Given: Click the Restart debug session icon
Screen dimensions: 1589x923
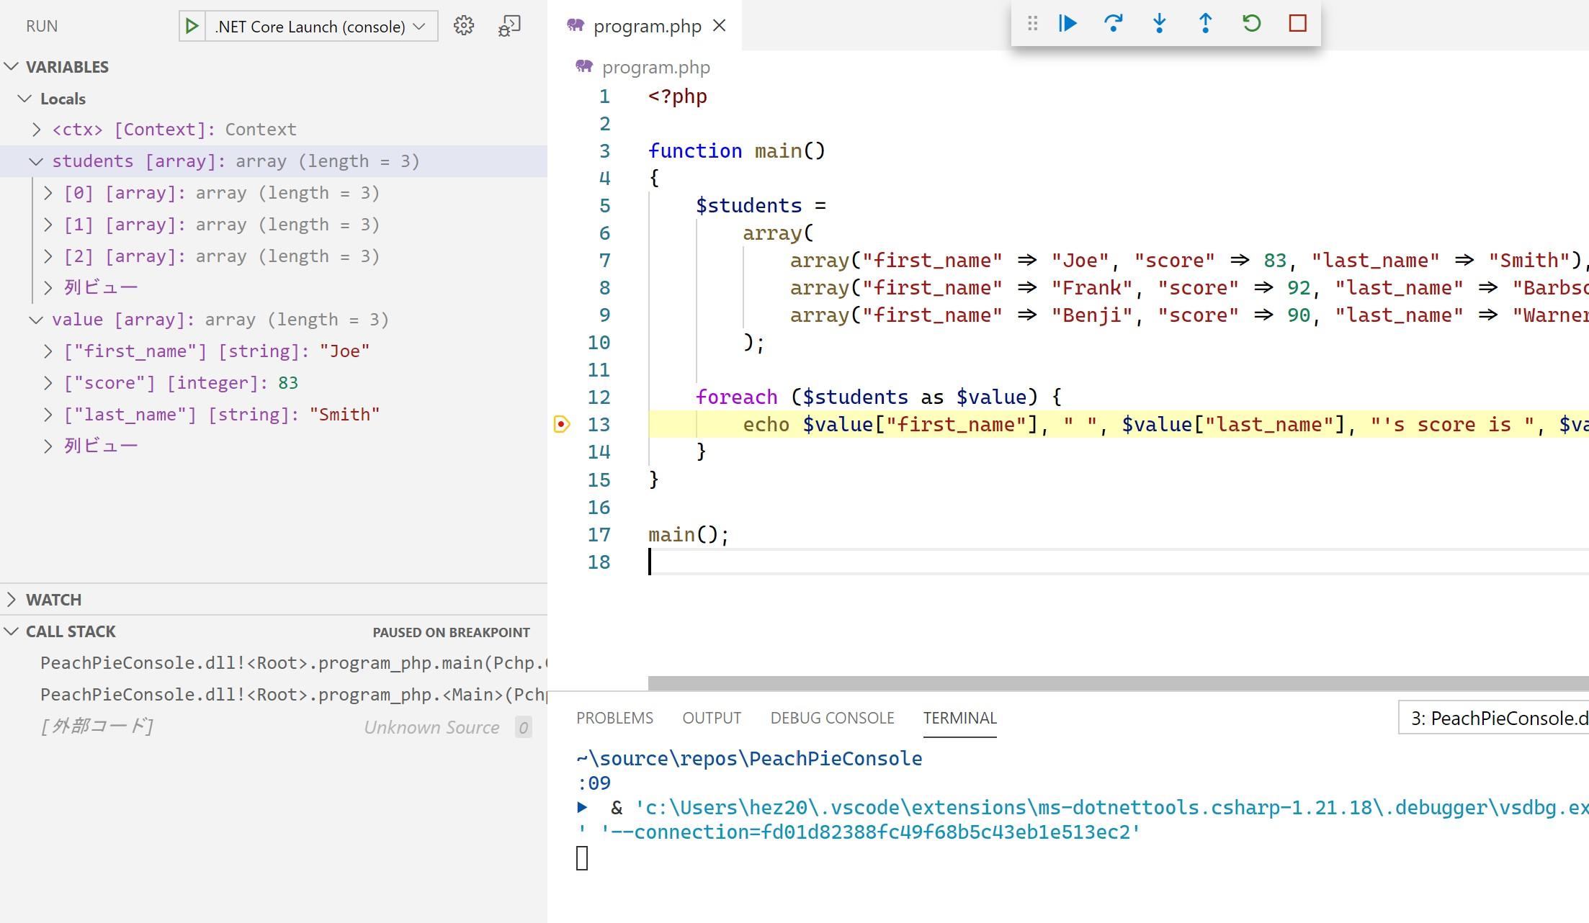Looking at the screenshot, I should click(x=1250, y=22).
